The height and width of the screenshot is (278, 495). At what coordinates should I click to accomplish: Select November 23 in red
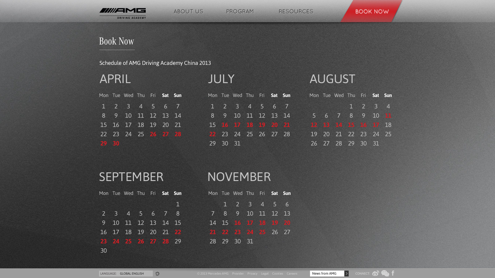click(x=238, y=232)
